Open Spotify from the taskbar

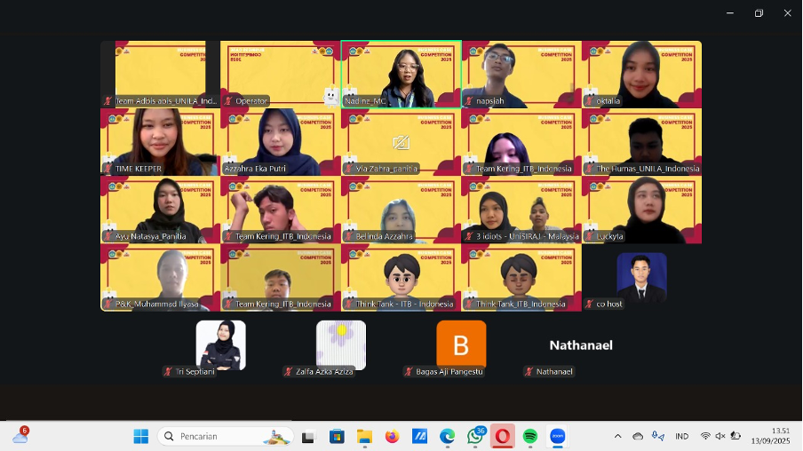click(530, 436)
